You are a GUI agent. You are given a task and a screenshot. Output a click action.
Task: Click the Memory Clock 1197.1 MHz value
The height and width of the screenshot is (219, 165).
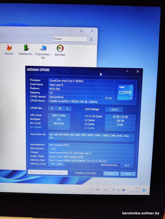[56, 164]
